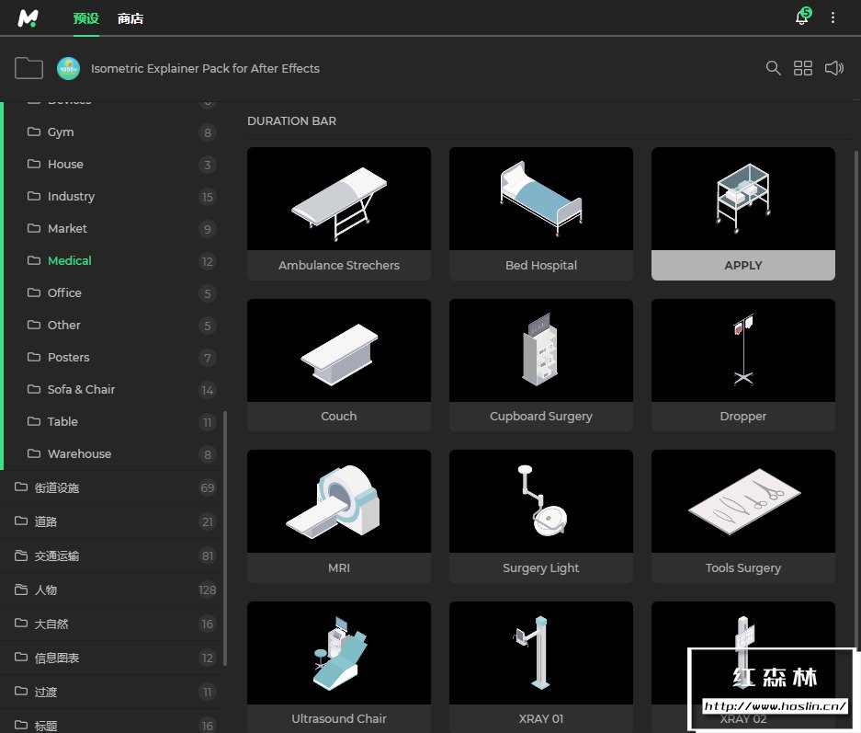Click the Motion Factory M logo
The width and height of the screenshot is (861, 733).
28,18
